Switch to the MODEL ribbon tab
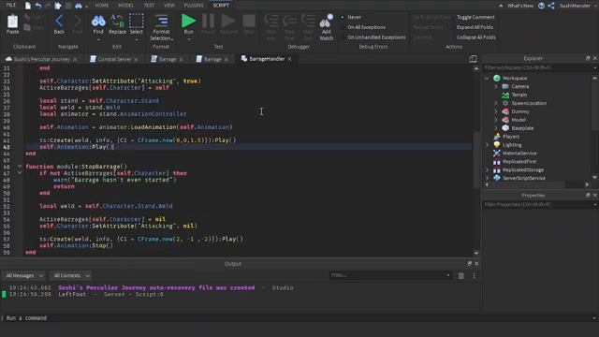Image resolution: width=599 pixels, height=337 pixels. click(x=125, y=6)
